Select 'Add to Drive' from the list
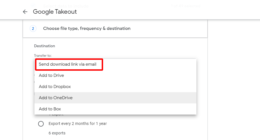The width and height of the screenshot is (260, 140). coord(51,75)
